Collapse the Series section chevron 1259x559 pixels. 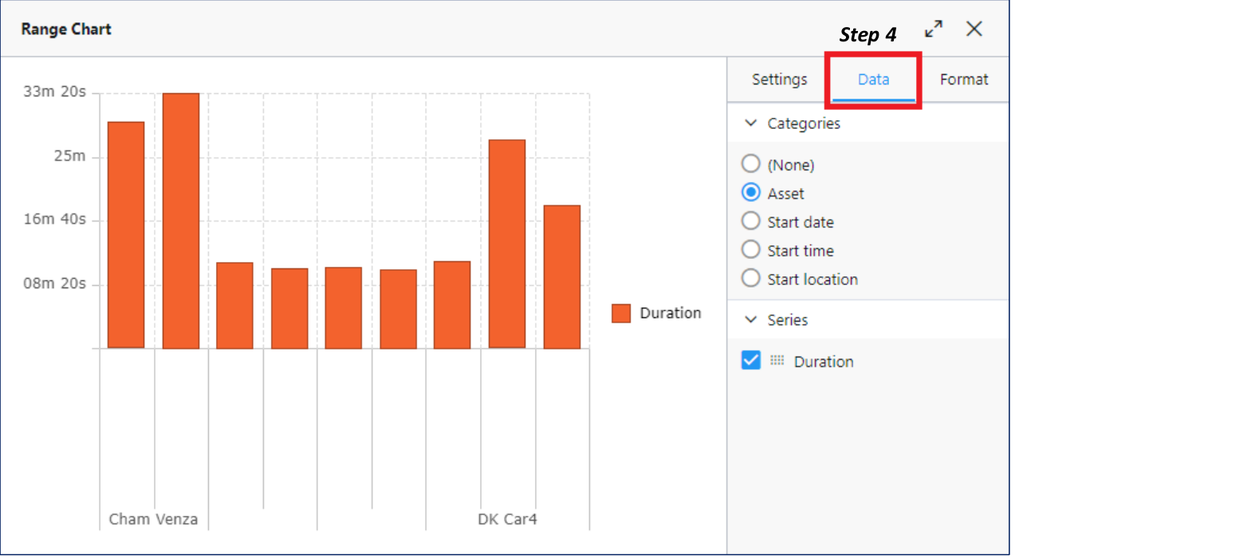pyautogui.click(x=750, y=320)
